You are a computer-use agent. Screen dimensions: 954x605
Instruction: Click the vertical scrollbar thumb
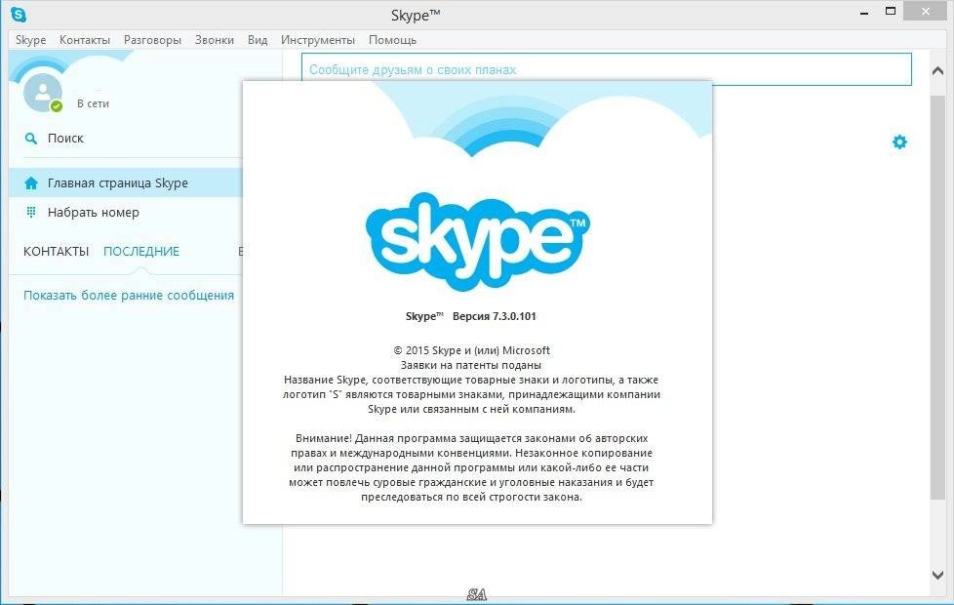pos(937,298)
